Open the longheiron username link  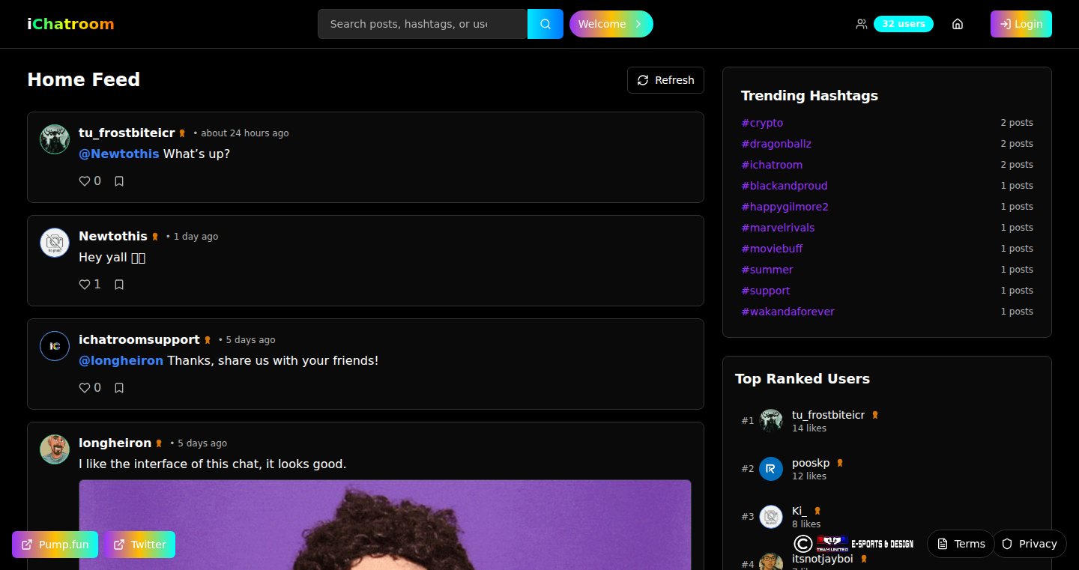[115, 443]
